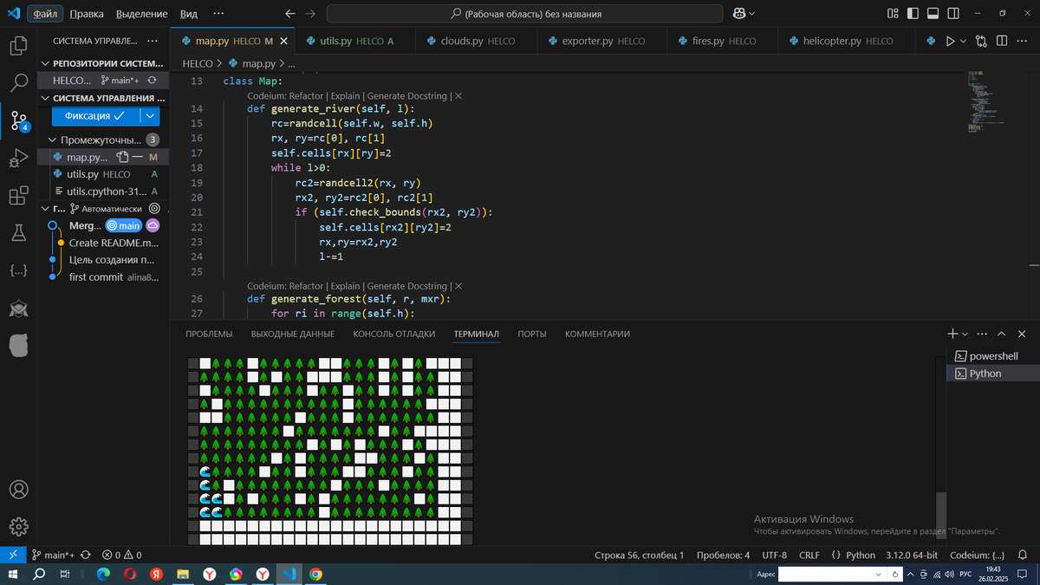Collapse the Промежуточные staged changes group
Screen dimensions: 1040x585
pyautogui.click(x=54, y=140)
